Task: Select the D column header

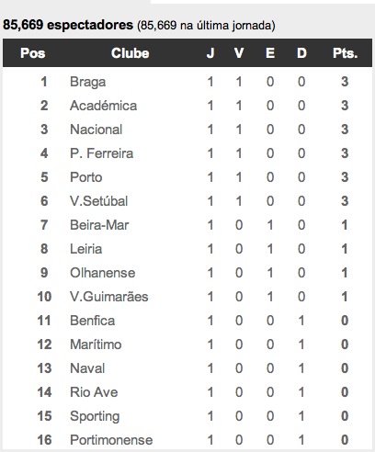Action: click(x=301, y=53)
